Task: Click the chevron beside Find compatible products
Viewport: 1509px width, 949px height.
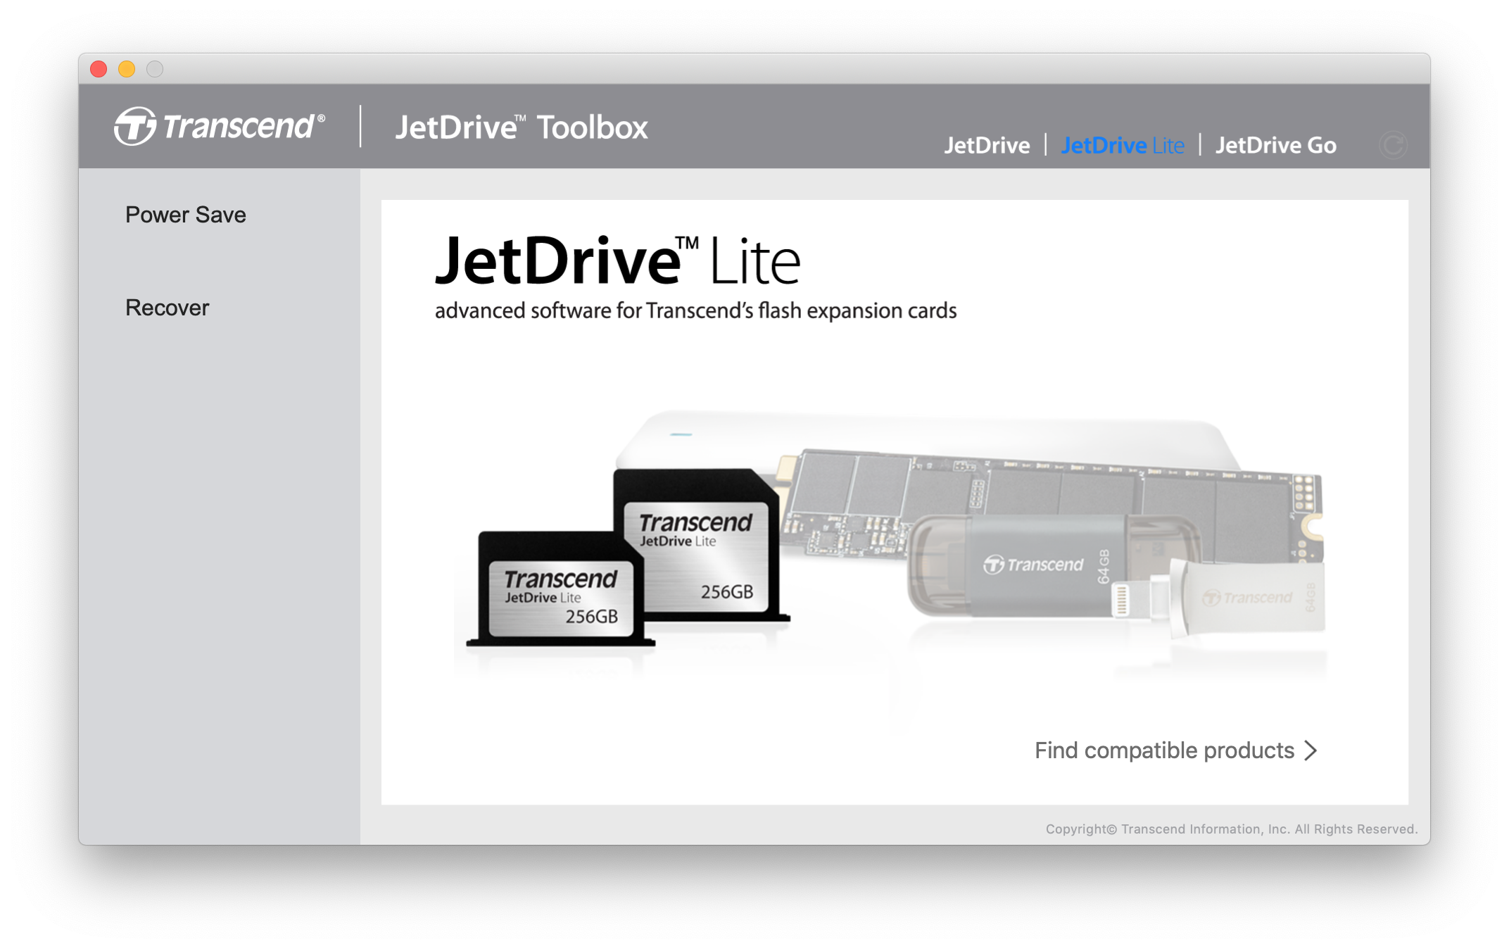Action: tap(1310, 750)
